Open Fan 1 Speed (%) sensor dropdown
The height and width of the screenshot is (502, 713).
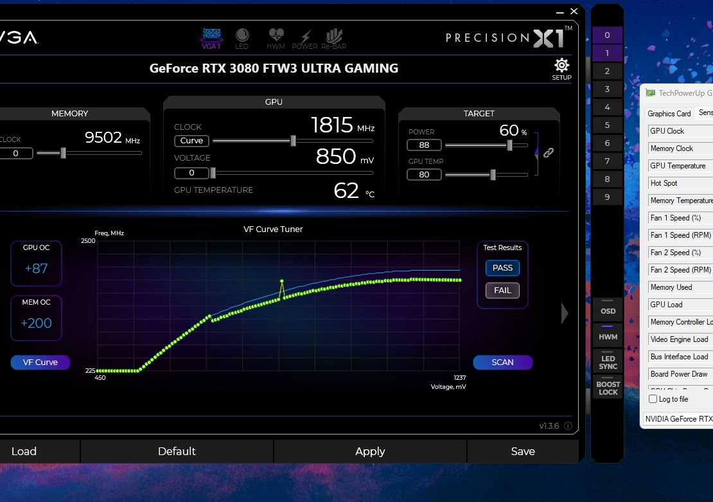[680, 218]
